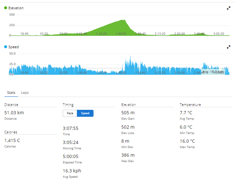235x180 pixels.
Task: Switch to the Laps tab
Action: pos(25,93)
